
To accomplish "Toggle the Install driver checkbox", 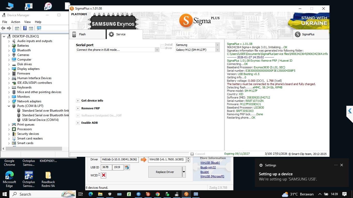I will [x=163, y=46].
